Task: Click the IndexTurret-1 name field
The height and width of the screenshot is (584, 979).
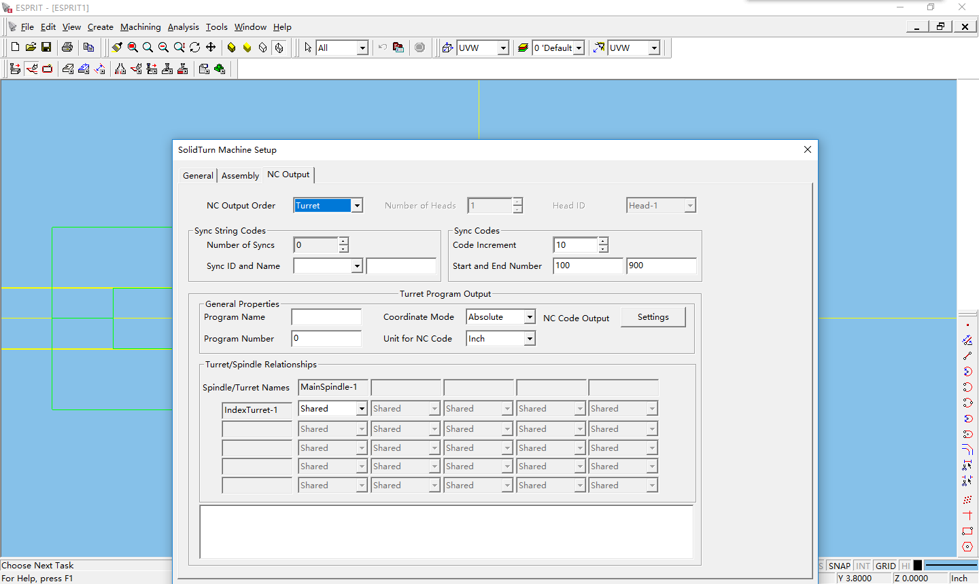Action: pos(257,410)
